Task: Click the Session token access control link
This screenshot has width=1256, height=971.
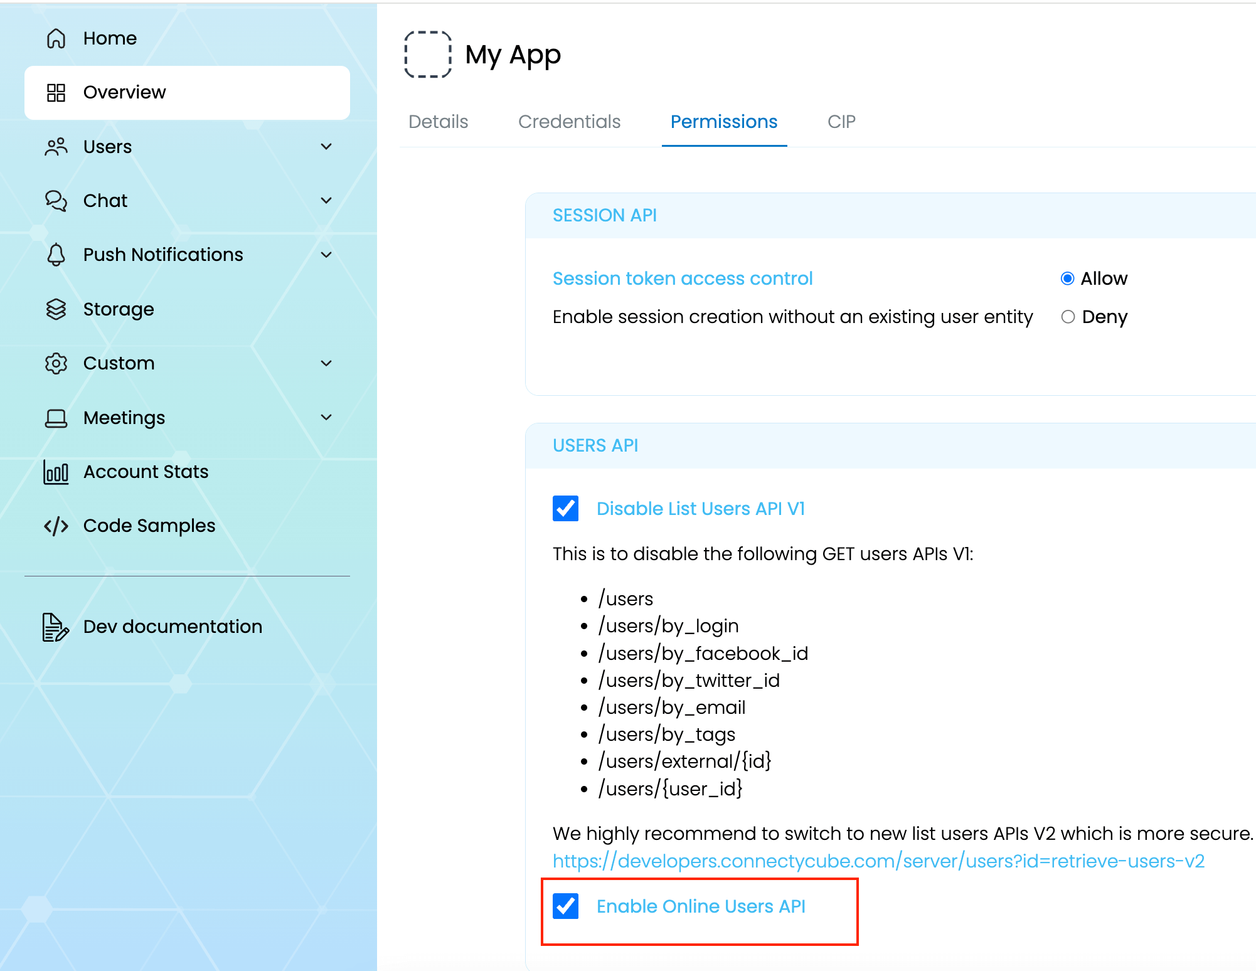Action: 682,279
